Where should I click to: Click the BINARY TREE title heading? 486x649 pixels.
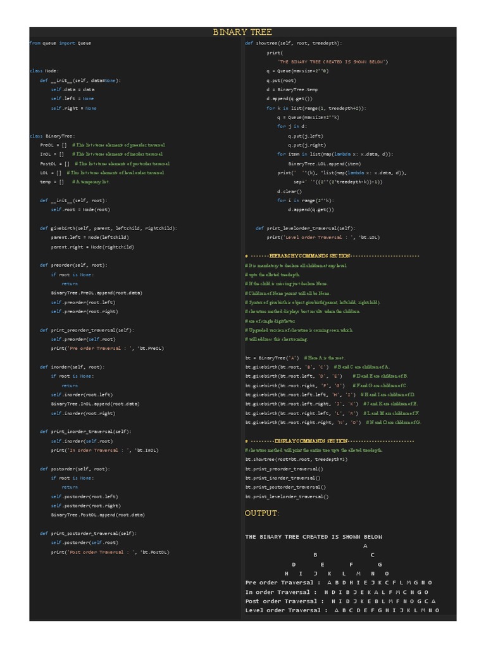point(242,32)
